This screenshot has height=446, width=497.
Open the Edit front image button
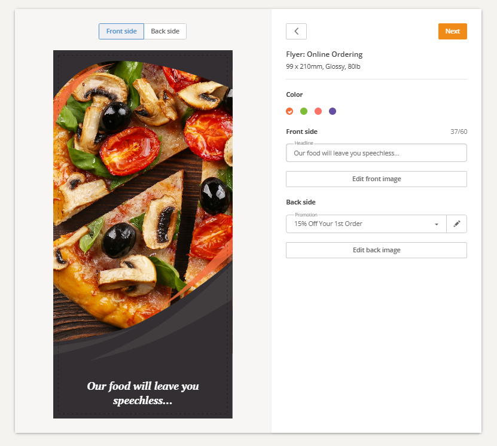click(376, 179)
